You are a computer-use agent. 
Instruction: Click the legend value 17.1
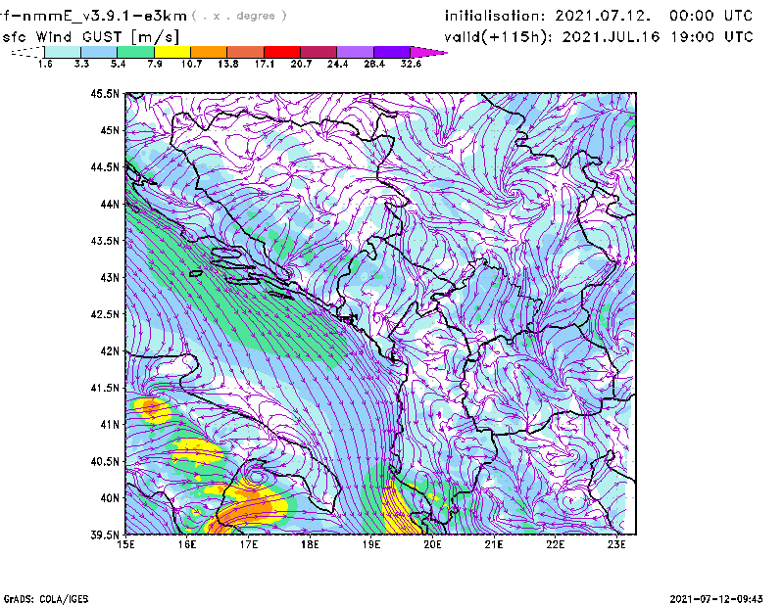pos(264,64)
